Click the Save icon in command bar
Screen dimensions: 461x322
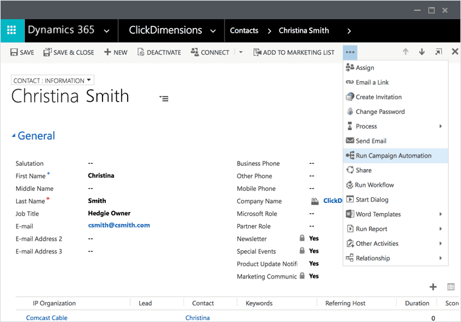[x=14, y=52]
